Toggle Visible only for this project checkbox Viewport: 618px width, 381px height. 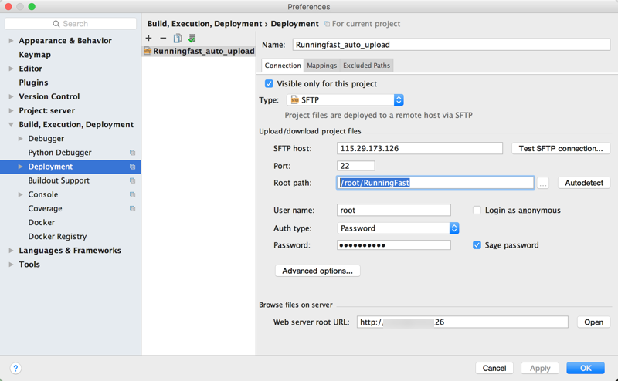pyautogui.click(x=269, y=83)
